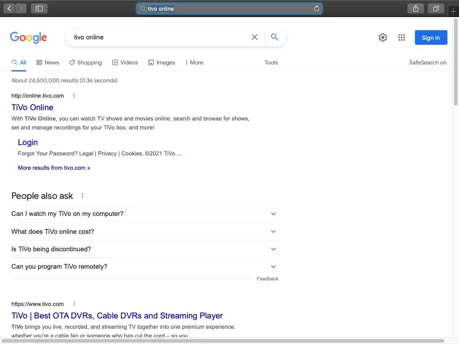Open the Login sitelink

tap(28, 142)
